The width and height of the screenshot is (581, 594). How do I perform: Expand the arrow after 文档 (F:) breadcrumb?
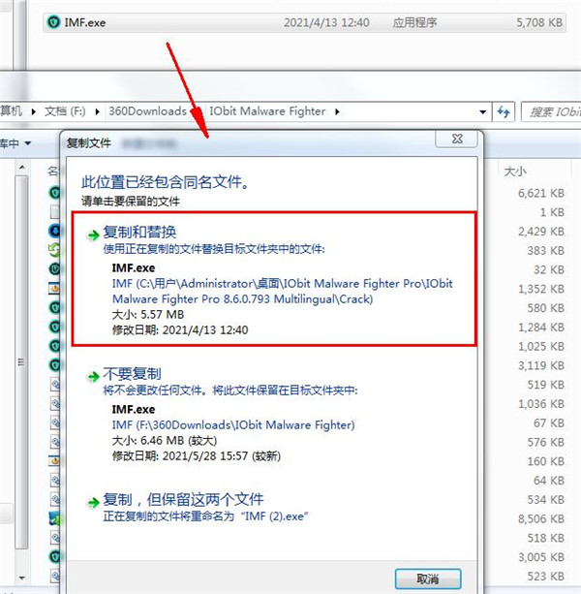pyautogui.click(x=97, y=111)
